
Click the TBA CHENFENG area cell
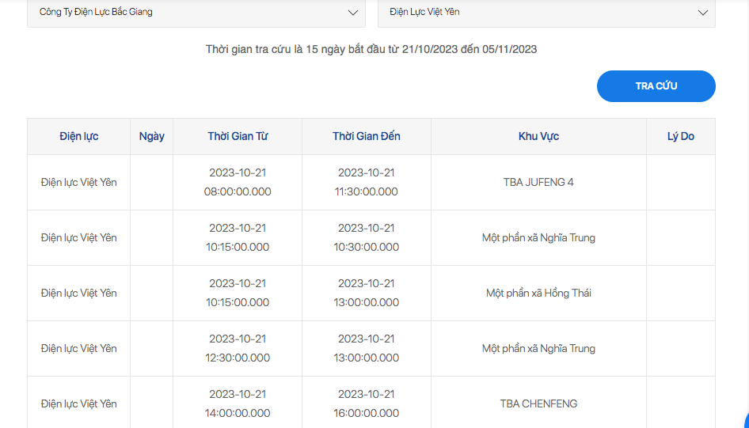pos(538,403)
